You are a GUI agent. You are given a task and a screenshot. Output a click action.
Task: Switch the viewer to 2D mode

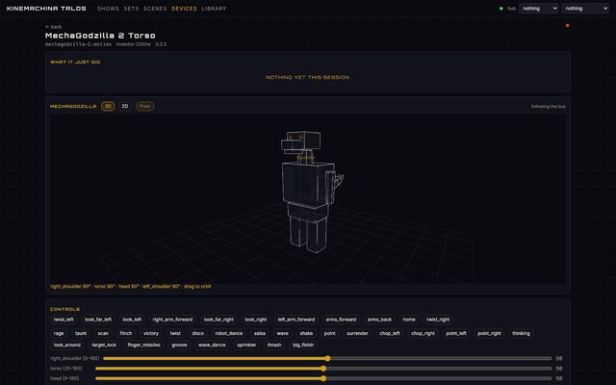125,106
